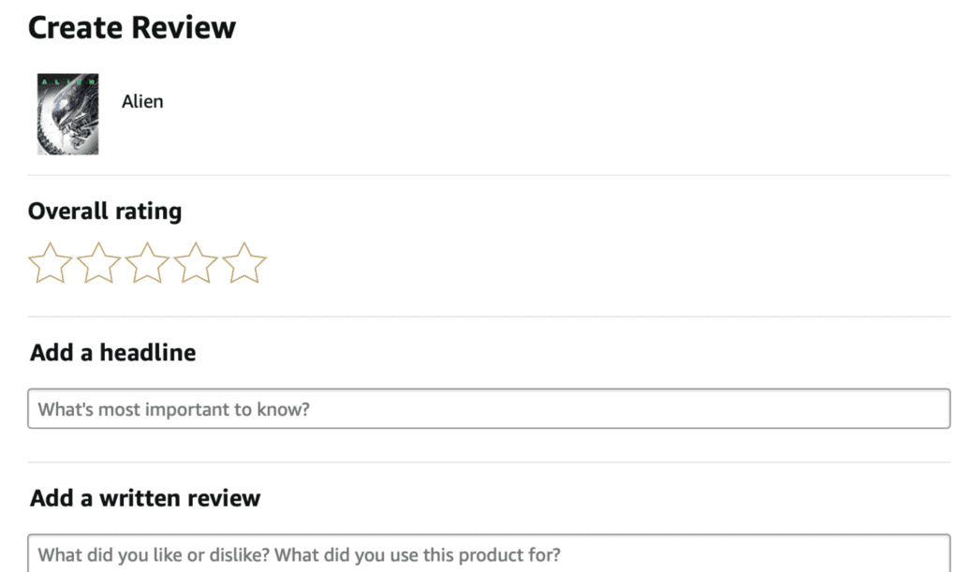This screenshot has width=959, height=572.
Task: Click the "Overall rating" heading
Action: (105, 211)
